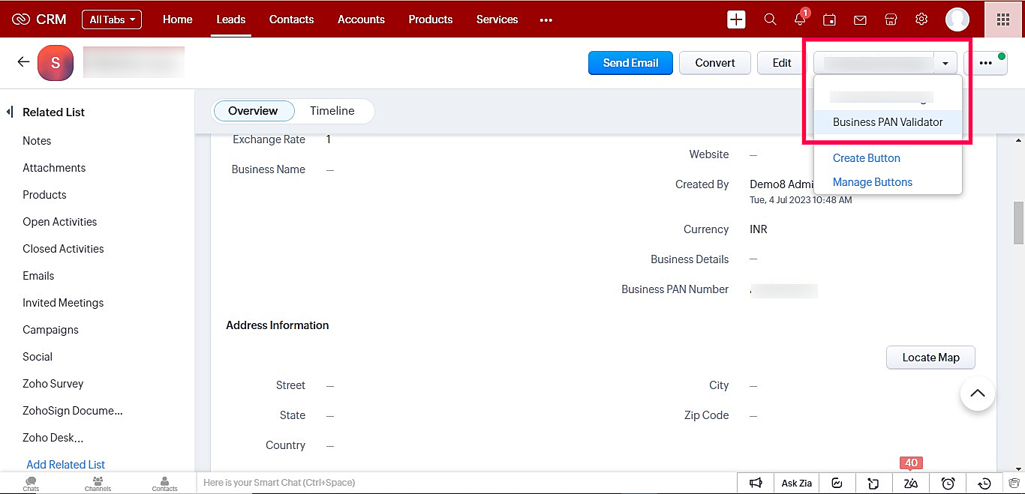This screenshot has height=494, width=1025.
Task: Open the mail envelope icon
Action: (860, 20)
